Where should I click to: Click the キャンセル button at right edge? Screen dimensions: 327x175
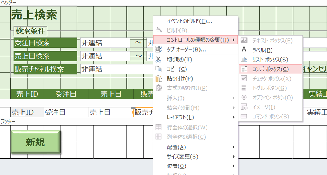pyautogui.click(x=314, y=69)
